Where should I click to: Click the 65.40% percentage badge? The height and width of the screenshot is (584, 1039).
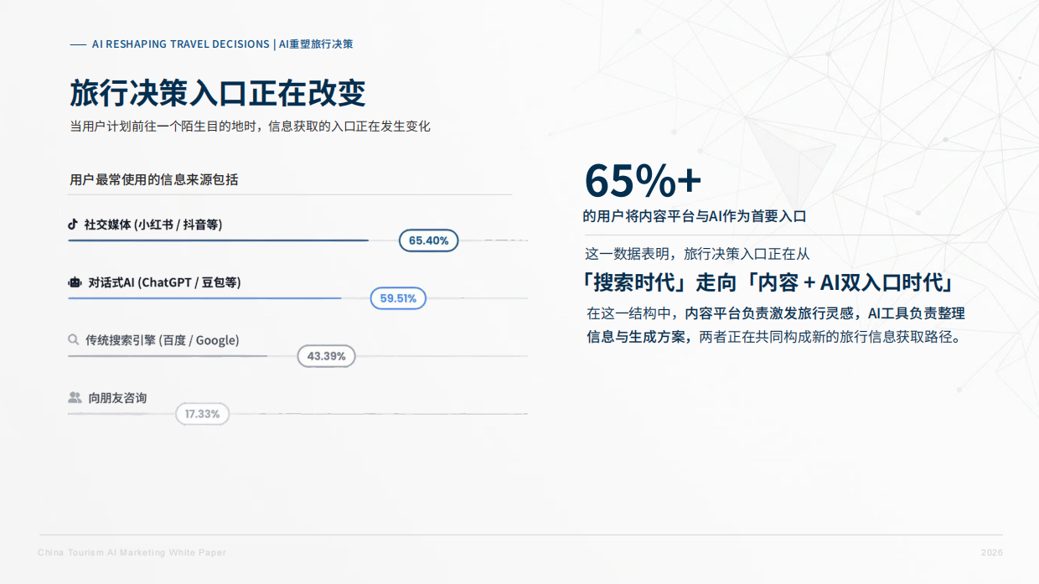428,240
